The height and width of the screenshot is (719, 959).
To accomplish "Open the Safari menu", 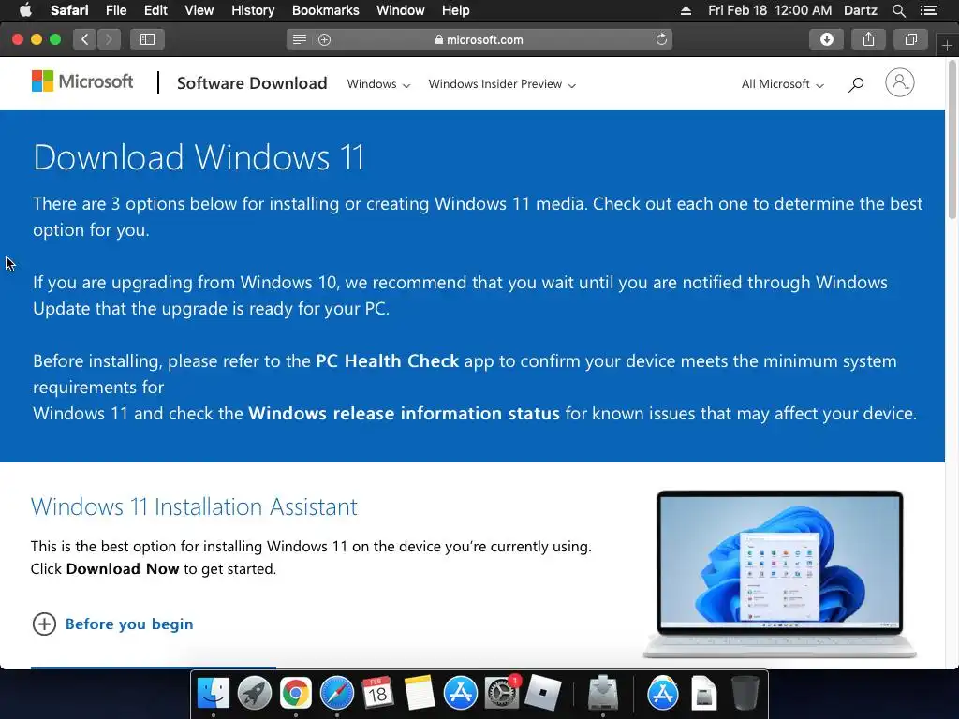I will [x=69, y=10].
